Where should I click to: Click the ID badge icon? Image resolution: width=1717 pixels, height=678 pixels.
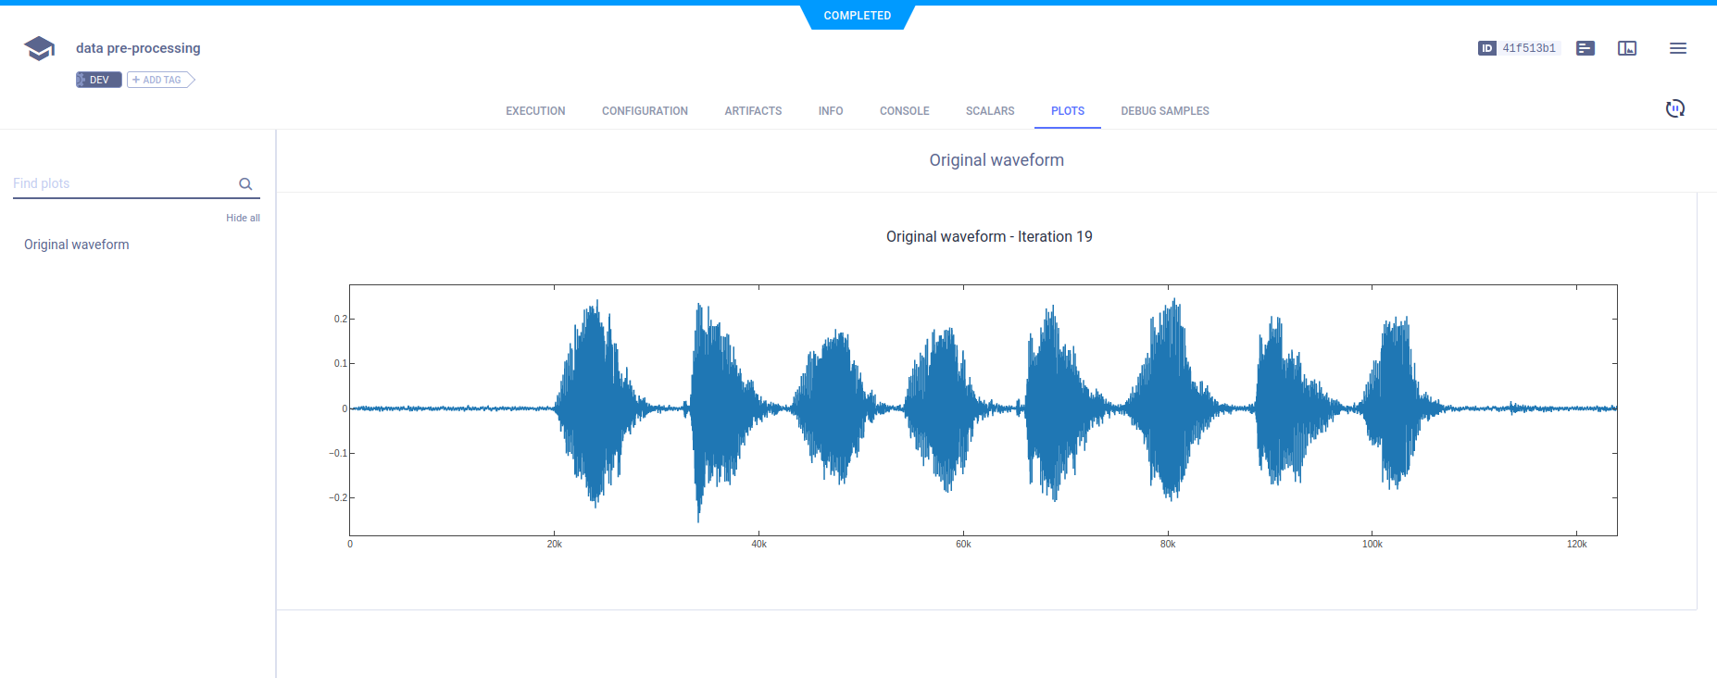coord(1486,48)
